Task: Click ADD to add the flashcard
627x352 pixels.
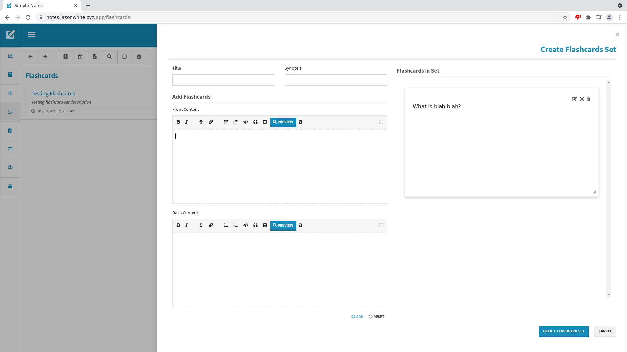Action: (x=357, y=317)
